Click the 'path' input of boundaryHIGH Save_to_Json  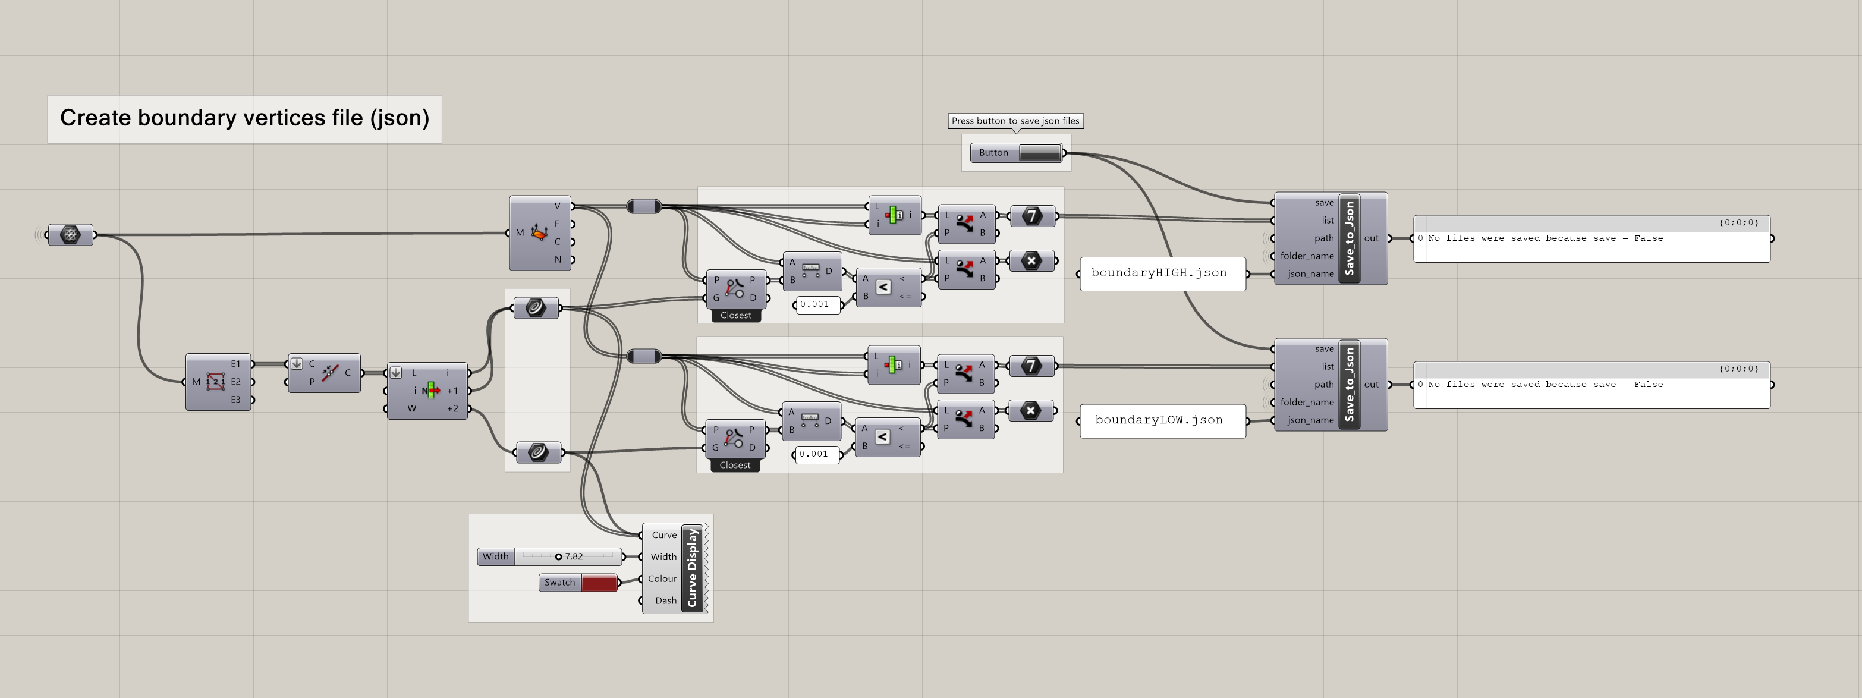tap(1323, 238)
